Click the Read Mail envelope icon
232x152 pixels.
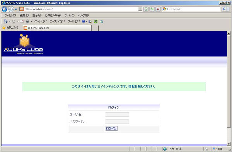click(22, 22)
